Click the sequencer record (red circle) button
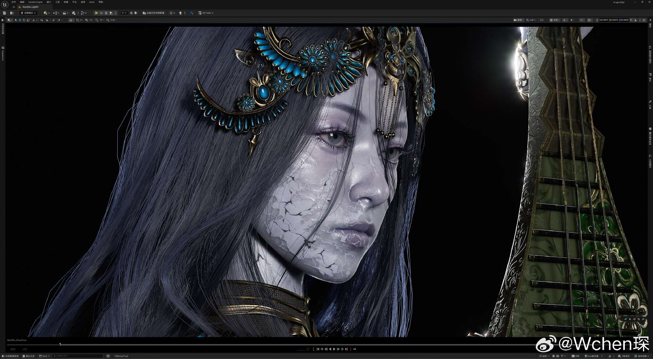Viewport: 653px width, 359px height. (x=308, y=349)
